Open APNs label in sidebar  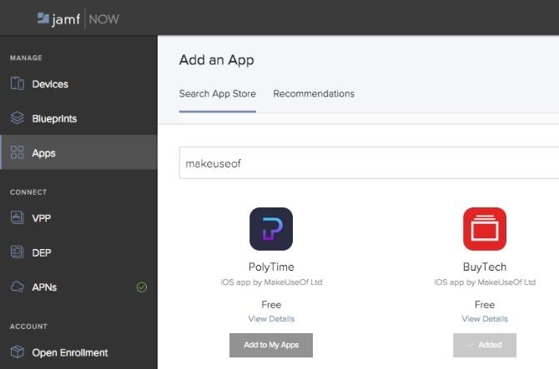(44, 287)
